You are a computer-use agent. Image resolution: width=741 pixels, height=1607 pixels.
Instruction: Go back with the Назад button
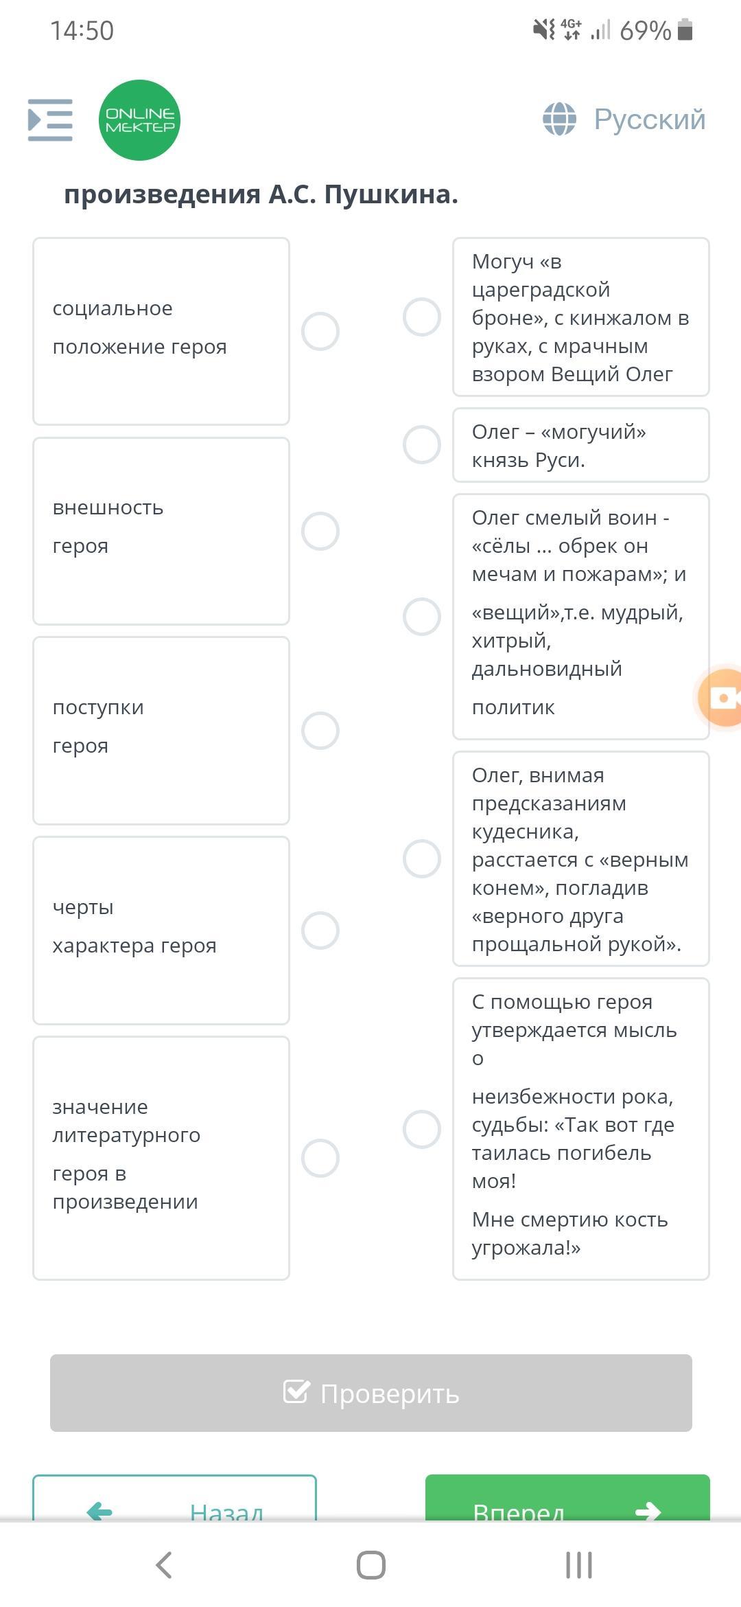tap(174, 1504)
